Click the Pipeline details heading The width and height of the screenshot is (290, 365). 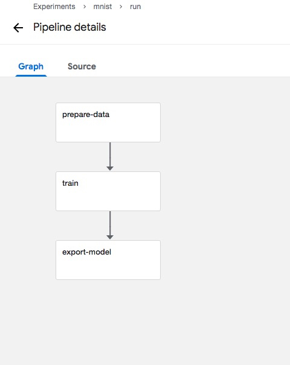69,27
